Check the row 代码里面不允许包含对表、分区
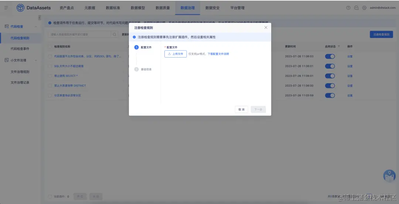399x204 pixels. click(50, 56)
